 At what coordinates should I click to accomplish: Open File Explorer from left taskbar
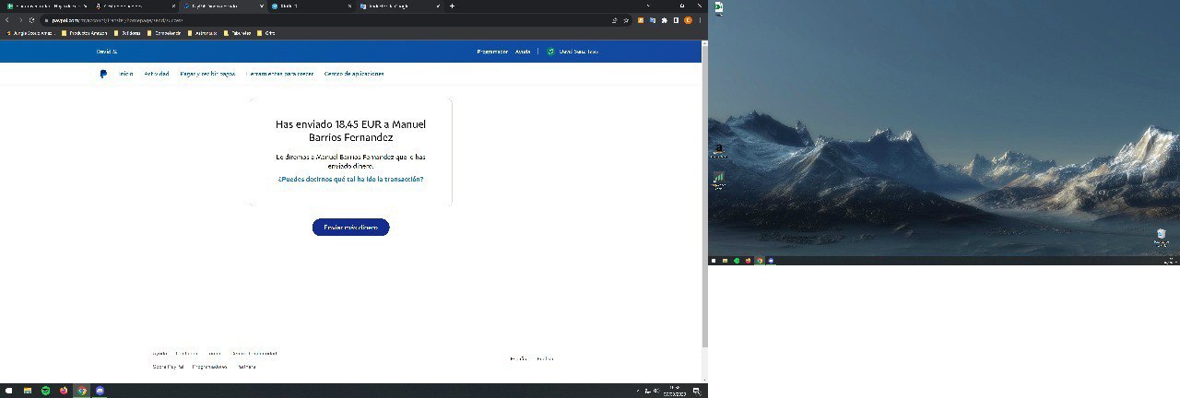click(x=28, y=391)
